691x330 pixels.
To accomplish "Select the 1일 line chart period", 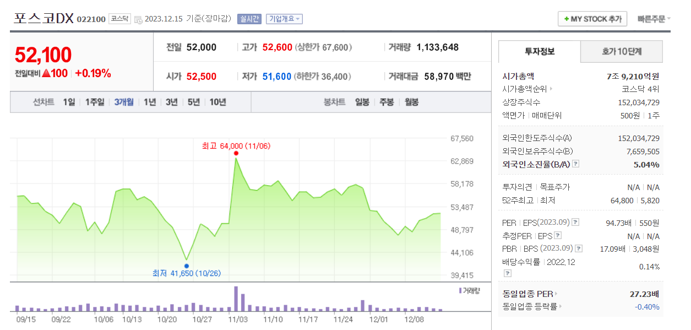I will click(69, 102).
